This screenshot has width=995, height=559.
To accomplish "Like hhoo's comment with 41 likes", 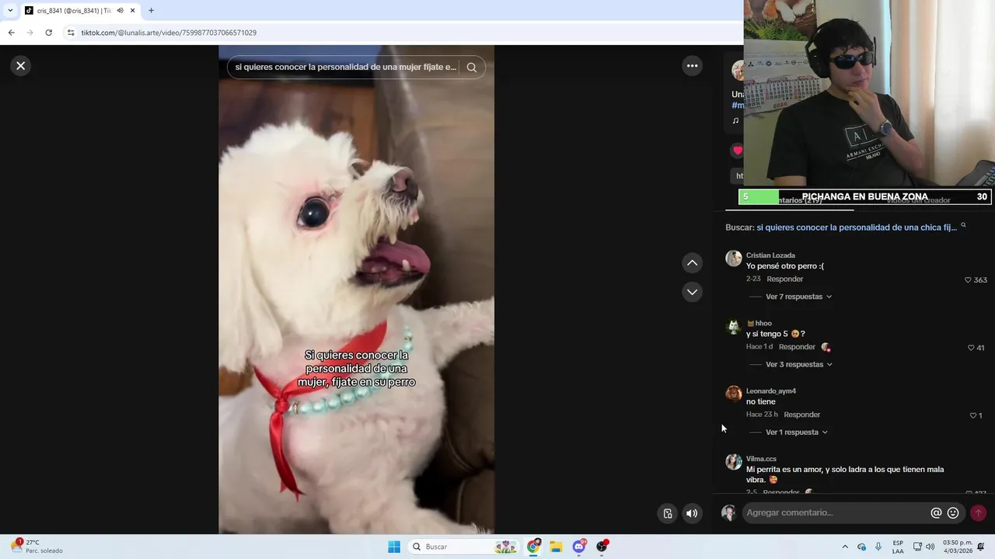I will click(971, 348).
